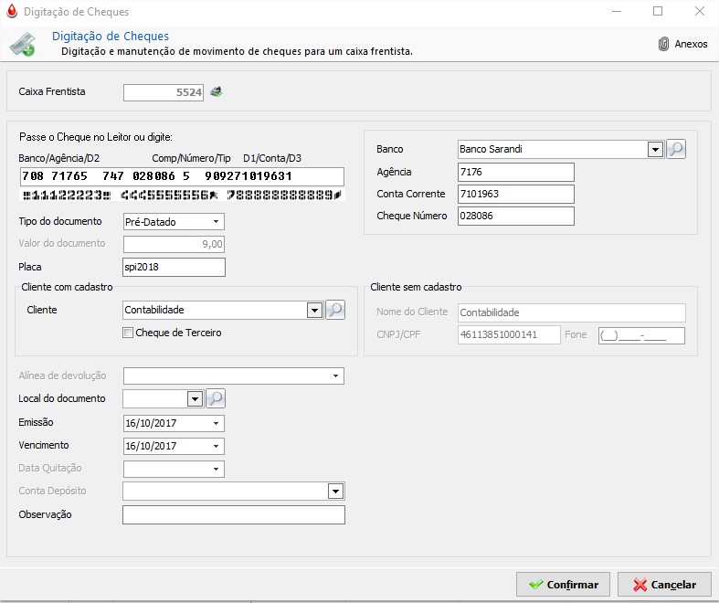Click the Caixa Frentista number field
719x603 pixels.
click(164, 92)
